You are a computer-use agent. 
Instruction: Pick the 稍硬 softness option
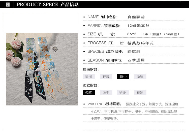123,92
